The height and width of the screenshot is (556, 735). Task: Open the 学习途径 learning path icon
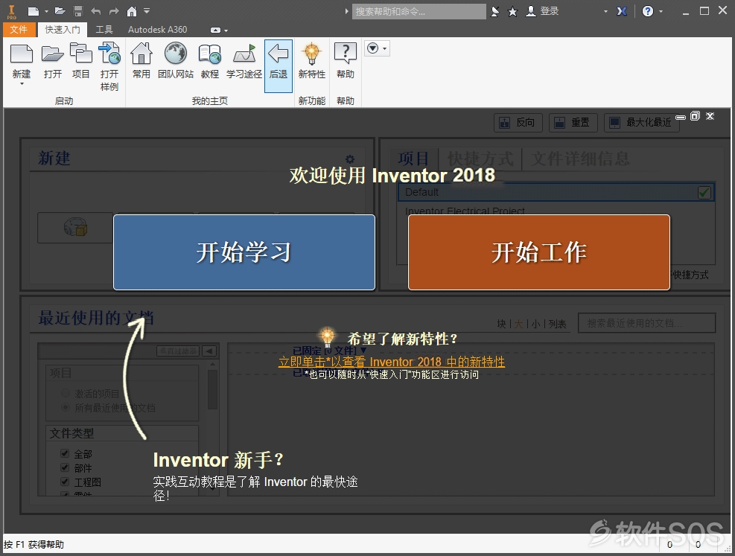pos(244,54)
